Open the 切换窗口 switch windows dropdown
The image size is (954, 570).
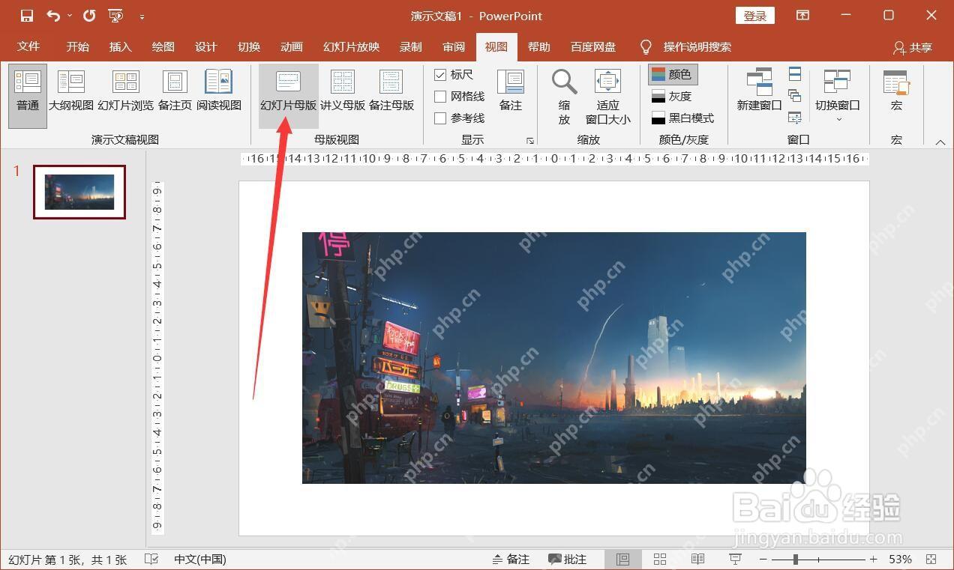click(837, 96)
